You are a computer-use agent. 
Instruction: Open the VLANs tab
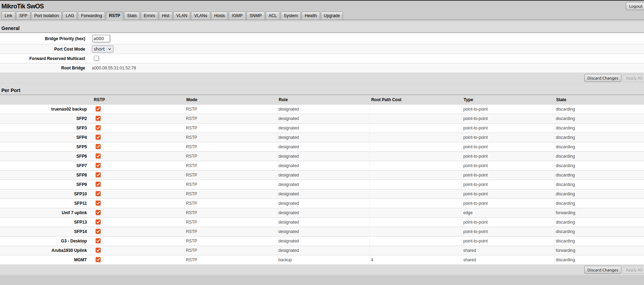(201, 16)
